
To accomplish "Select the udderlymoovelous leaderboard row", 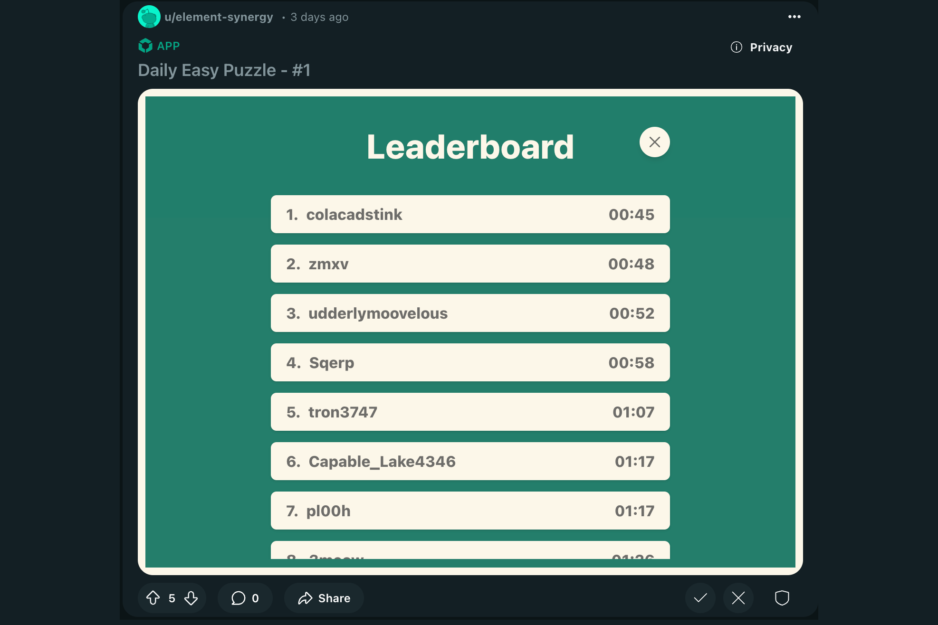I will click(x=470, y=313).
